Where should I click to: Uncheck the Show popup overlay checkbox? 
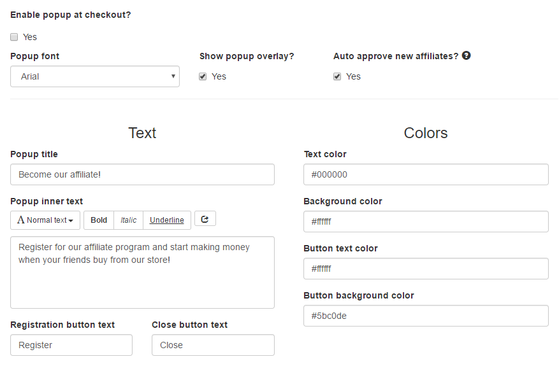pyautogui.click(x=203, y=76)
